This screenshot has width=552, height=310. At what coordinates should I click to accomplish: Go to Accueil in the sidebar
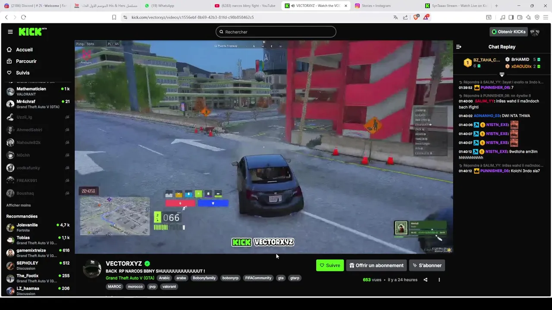[24, 50]
